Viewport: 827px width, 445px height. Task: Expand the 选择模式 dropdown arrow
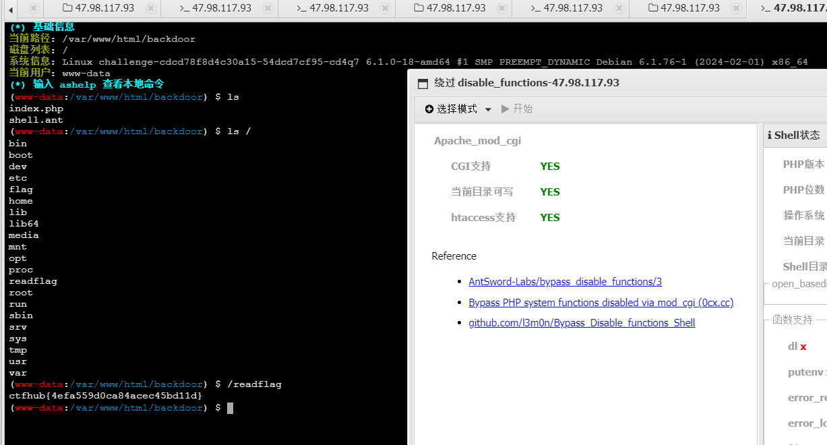488,109
